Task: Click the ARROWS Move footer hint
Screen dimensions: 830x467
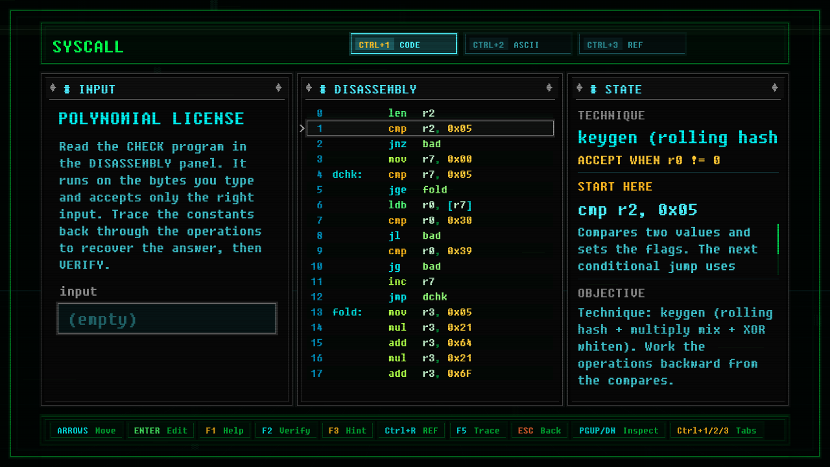Action: (86, 431)
